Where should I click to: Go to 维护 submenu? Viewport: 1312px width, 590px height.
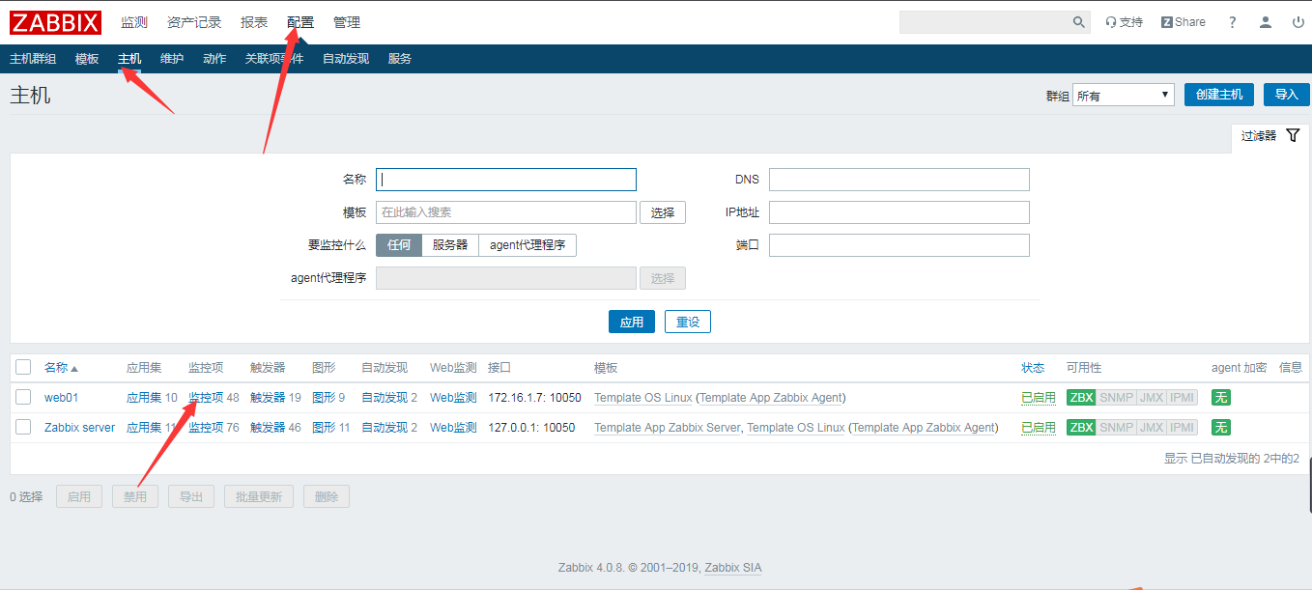[x=172, y=59]
